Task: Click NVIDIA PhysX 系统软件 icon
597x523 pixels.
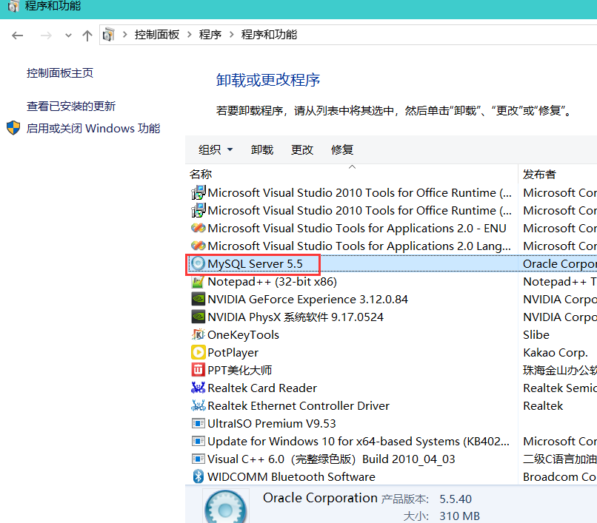Action: 198,317
